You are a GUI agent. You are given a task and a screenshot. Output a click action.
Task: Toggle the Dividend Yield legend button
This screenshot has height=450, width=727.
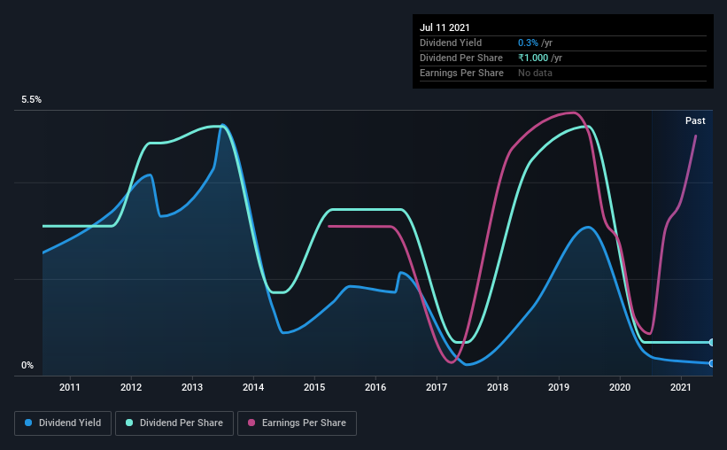63,423
